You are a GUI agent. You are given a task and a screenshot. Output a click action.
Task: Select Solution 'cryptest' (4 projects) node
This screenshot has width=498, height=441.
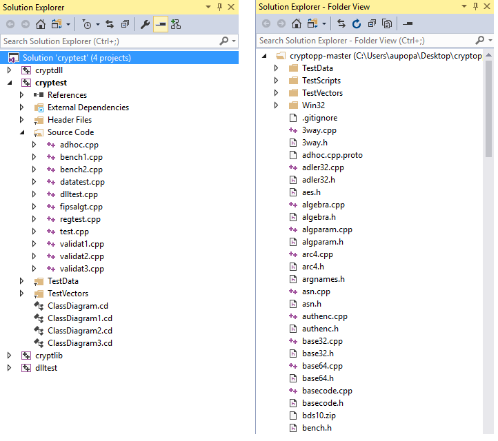point(119,58)
